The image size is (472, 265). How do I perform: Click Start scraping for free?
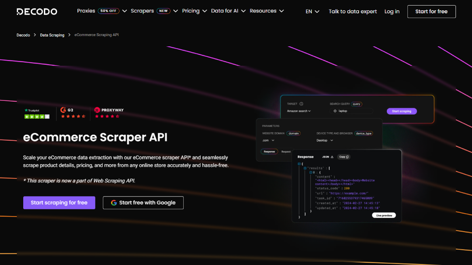tap(59, 202)
